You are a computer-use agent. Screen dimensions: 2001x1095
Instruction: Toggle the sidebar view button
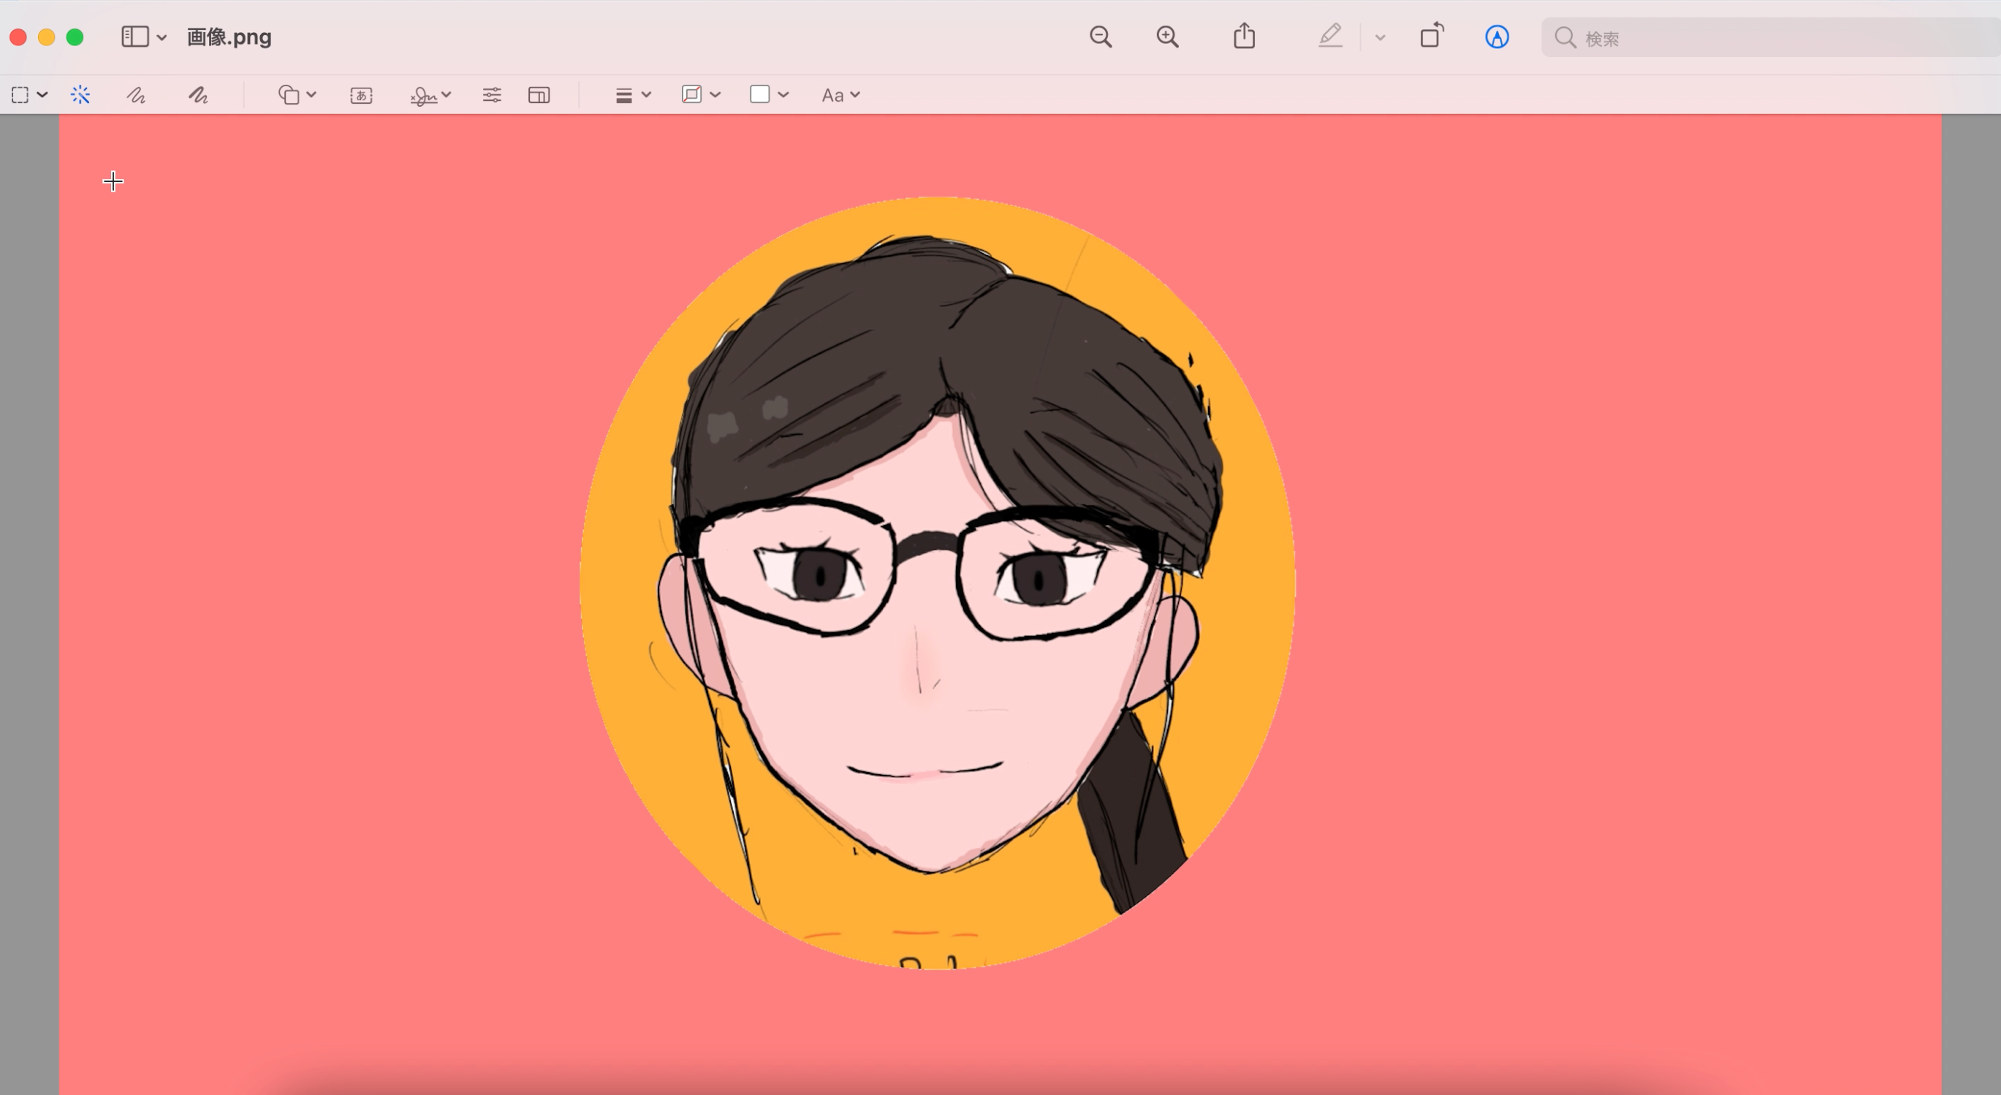pos(135,37)
